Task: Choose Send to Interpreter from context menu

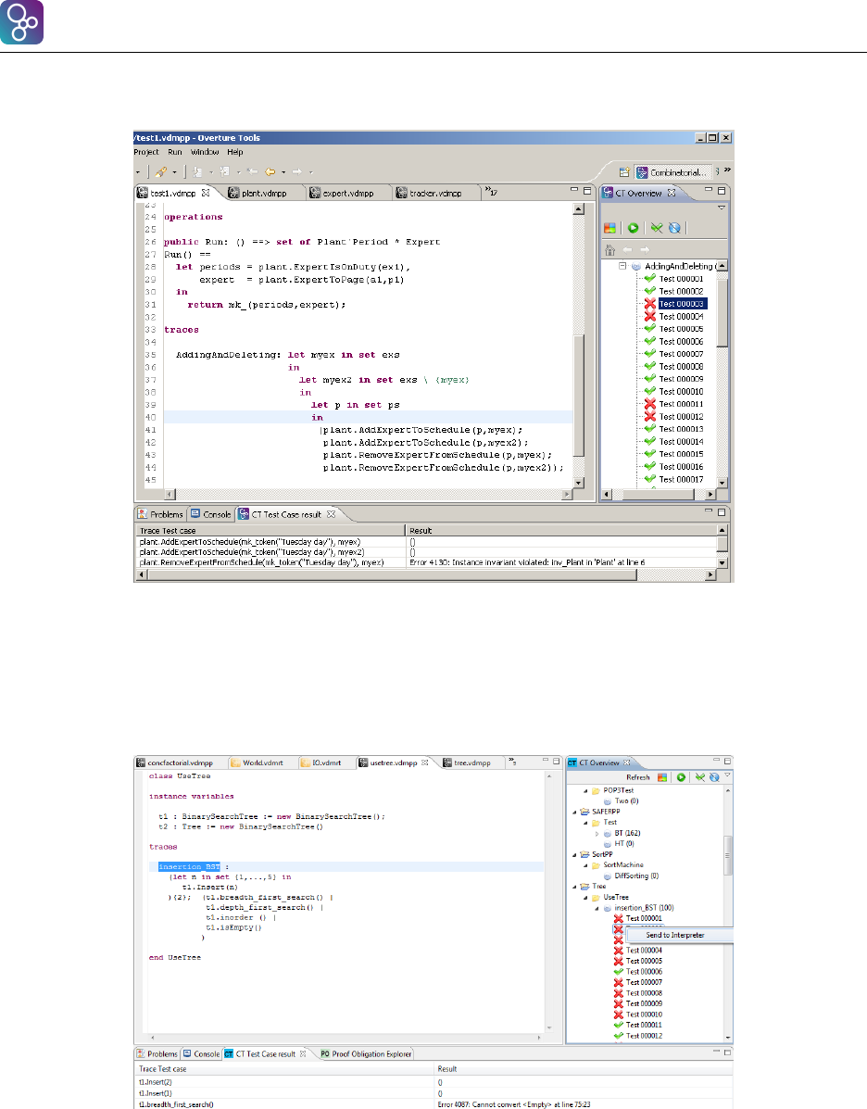Action: 674,935
